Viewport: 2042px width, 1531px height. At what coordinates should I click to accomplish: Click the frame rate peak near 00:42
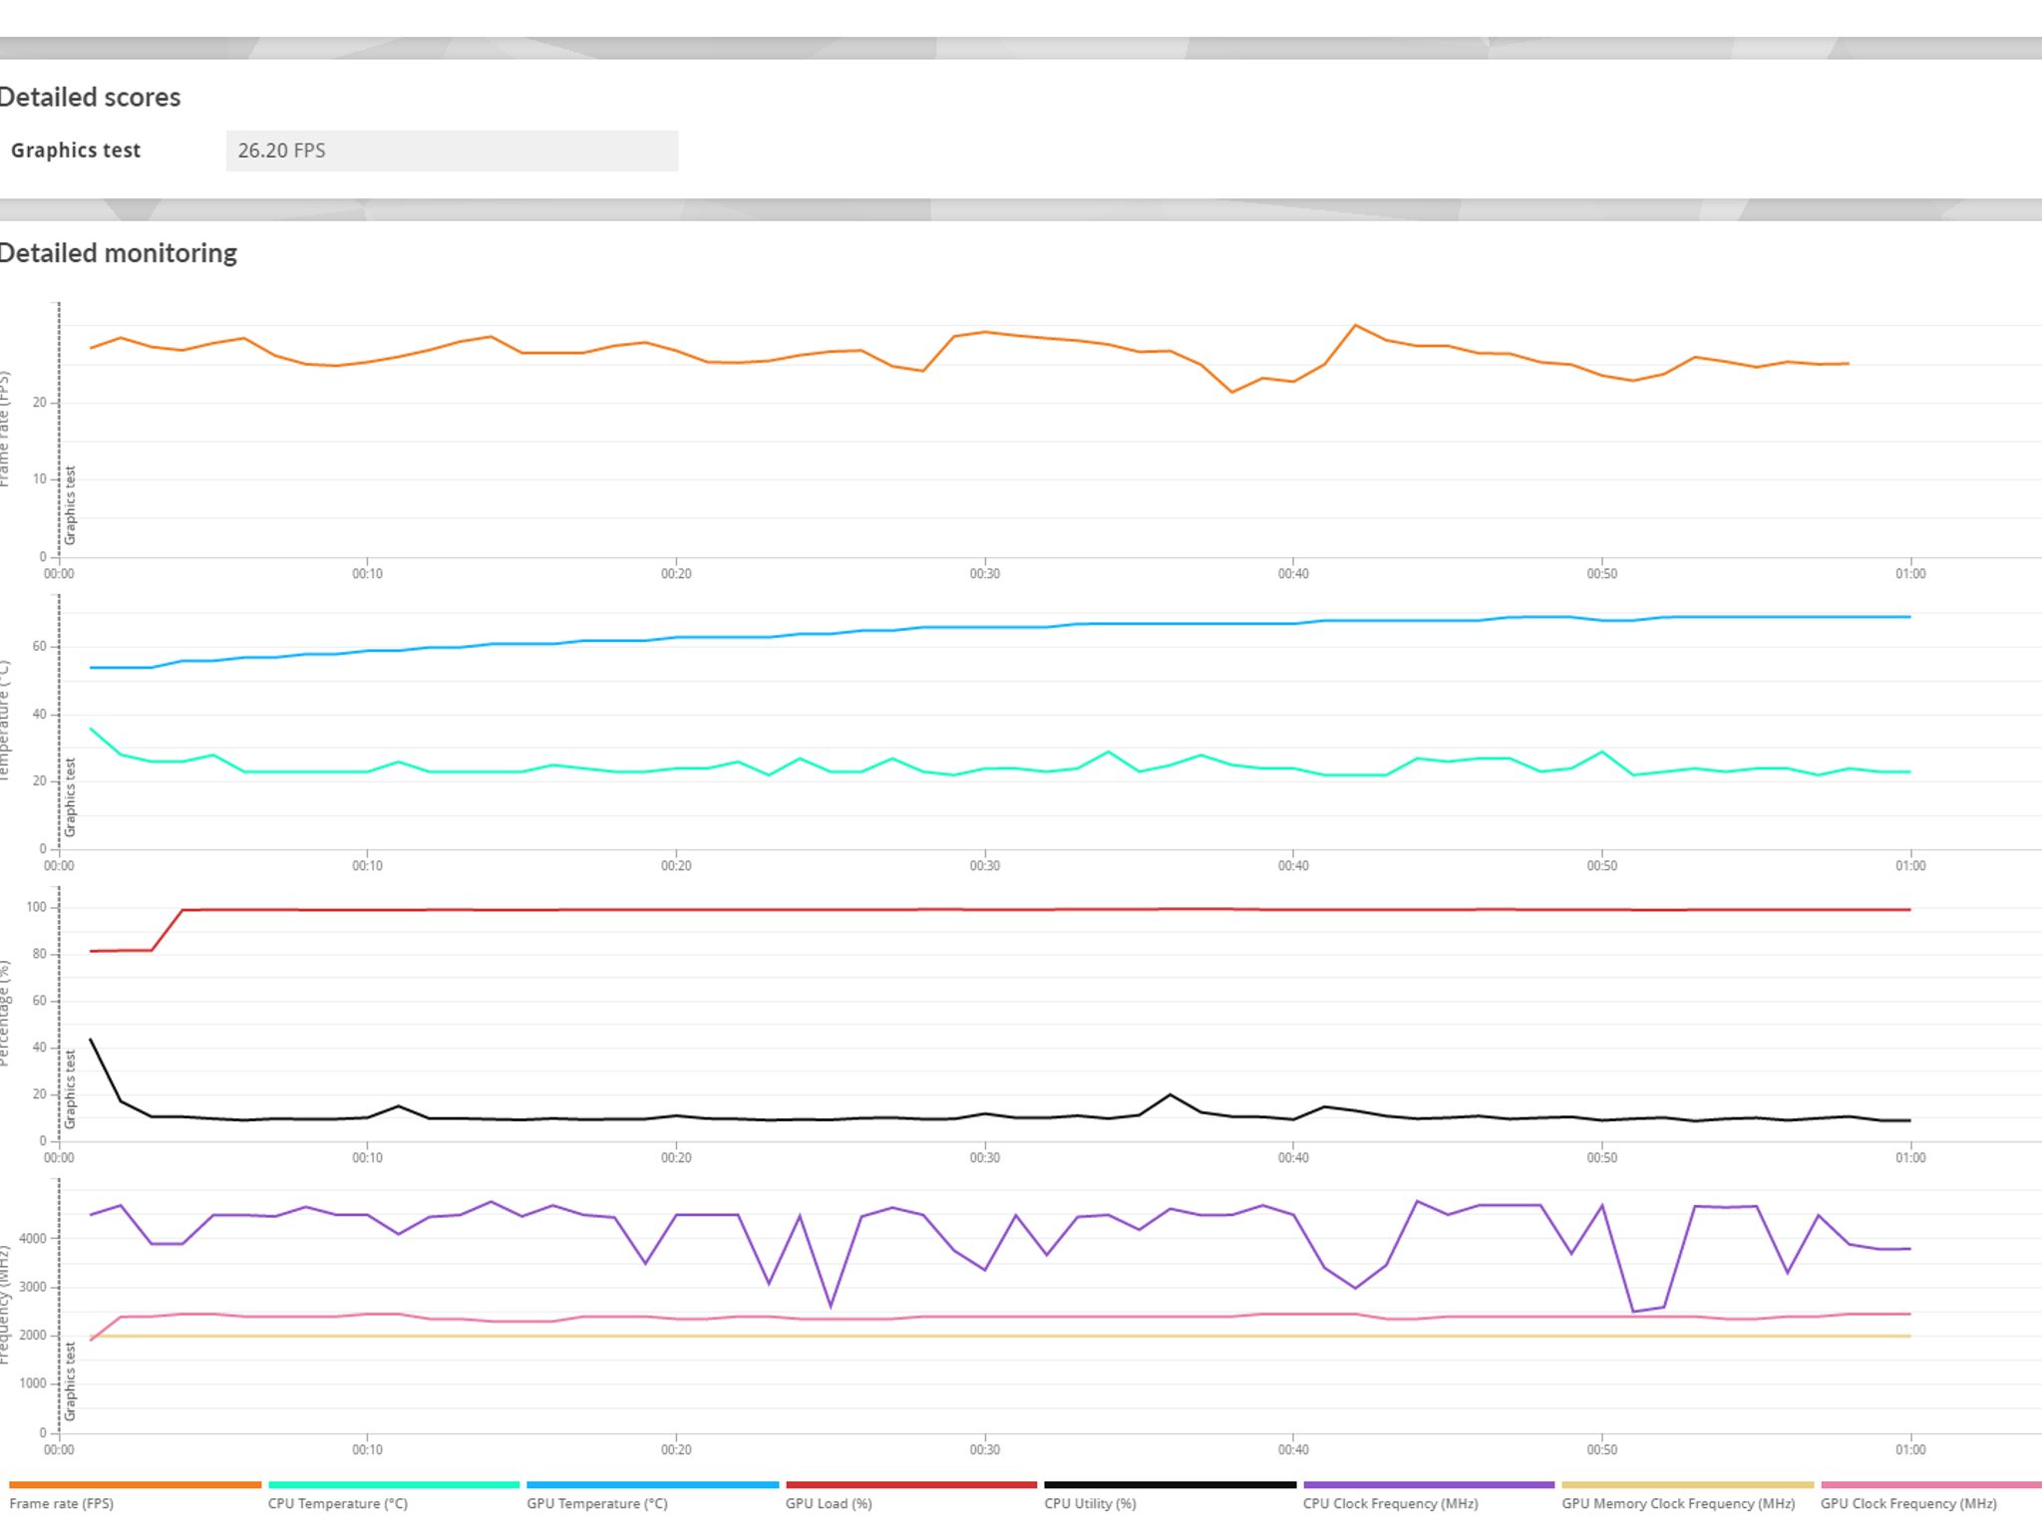point(1355,325)
